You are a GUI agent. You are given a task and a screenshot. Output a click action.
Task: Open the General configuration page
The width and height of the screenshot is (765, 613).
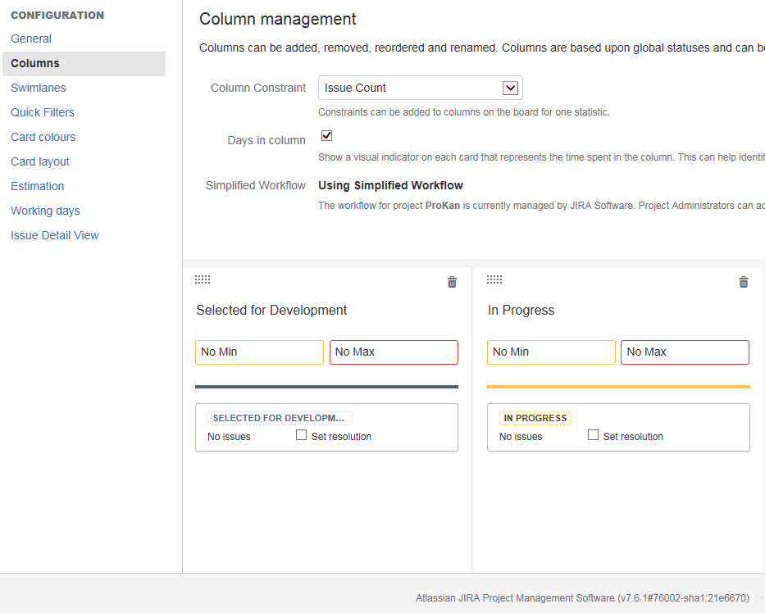click(x=31, y=39)
